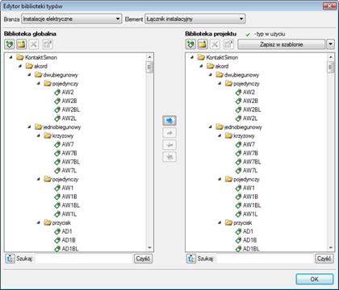Click add new type icon in Biblioteka globalna
339x290 pixels.
tap(10, 44)
